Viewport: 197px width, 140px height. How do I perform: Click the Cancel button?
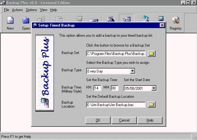click(x=124, y=120)
